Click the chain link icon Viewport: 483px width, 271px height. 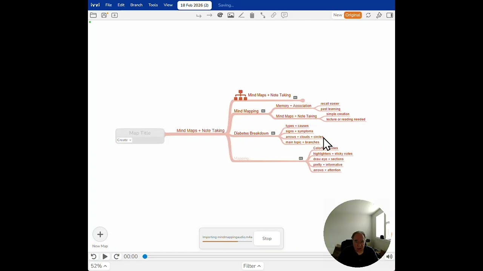[x=274, y=15]
